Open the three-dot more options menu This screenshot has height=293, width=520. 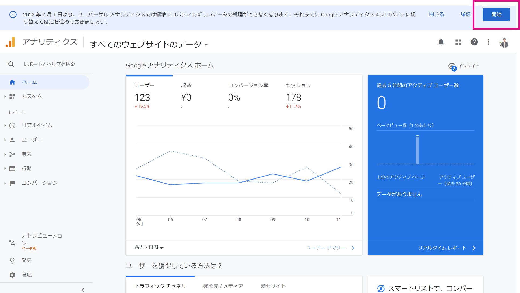click(x=489, y=42)
